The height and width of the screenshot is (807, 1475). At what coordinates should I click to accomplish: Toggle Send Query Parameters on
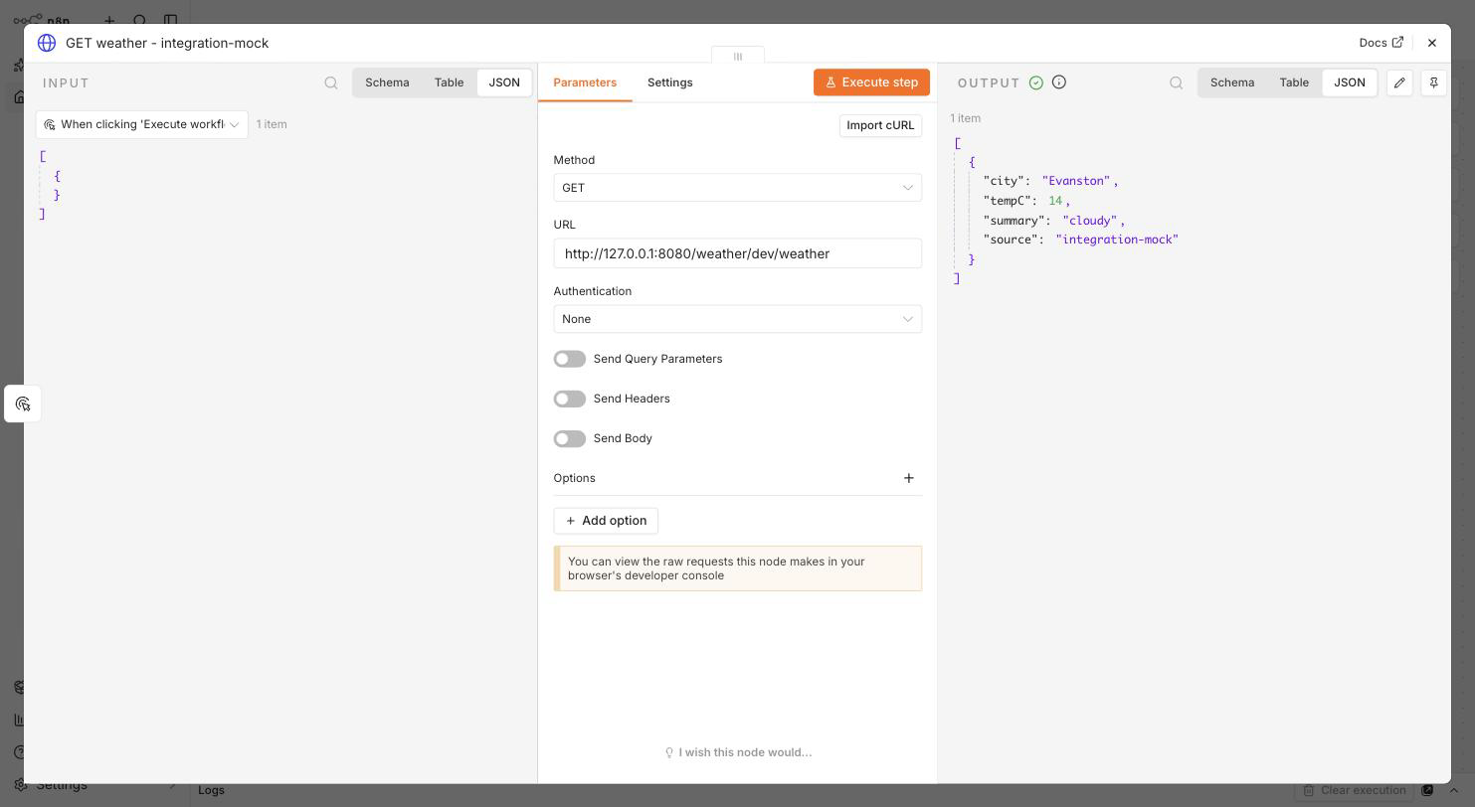[570, 359]
